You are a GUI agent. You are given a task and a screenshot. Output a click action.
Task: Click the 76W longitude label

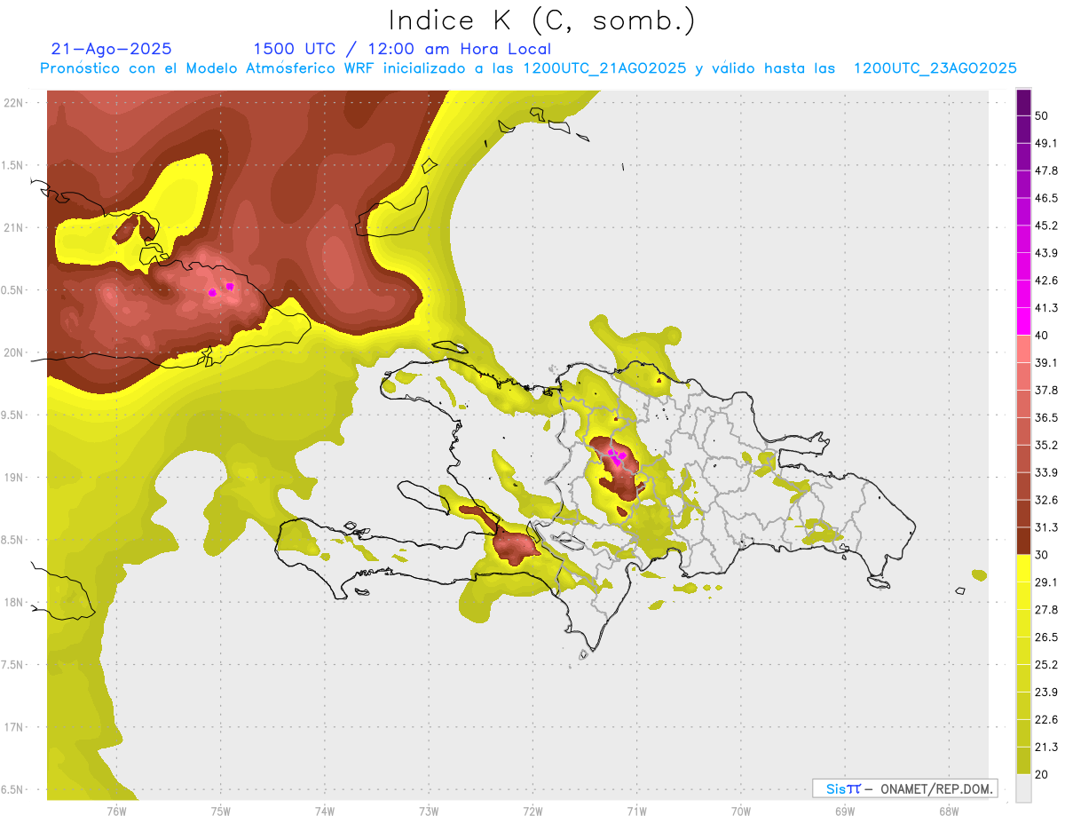click(x=116, y=811)
